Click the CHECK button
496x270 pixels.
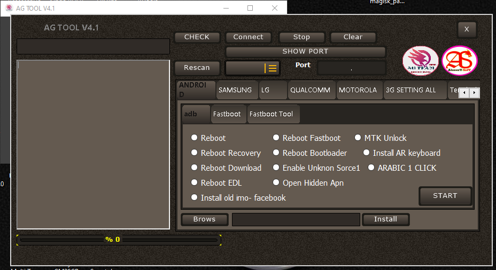coord(197,37)
